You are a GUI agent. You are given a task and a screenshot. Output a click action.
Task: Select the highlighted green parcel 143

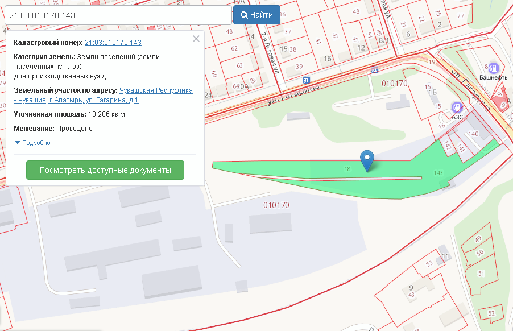438,173
